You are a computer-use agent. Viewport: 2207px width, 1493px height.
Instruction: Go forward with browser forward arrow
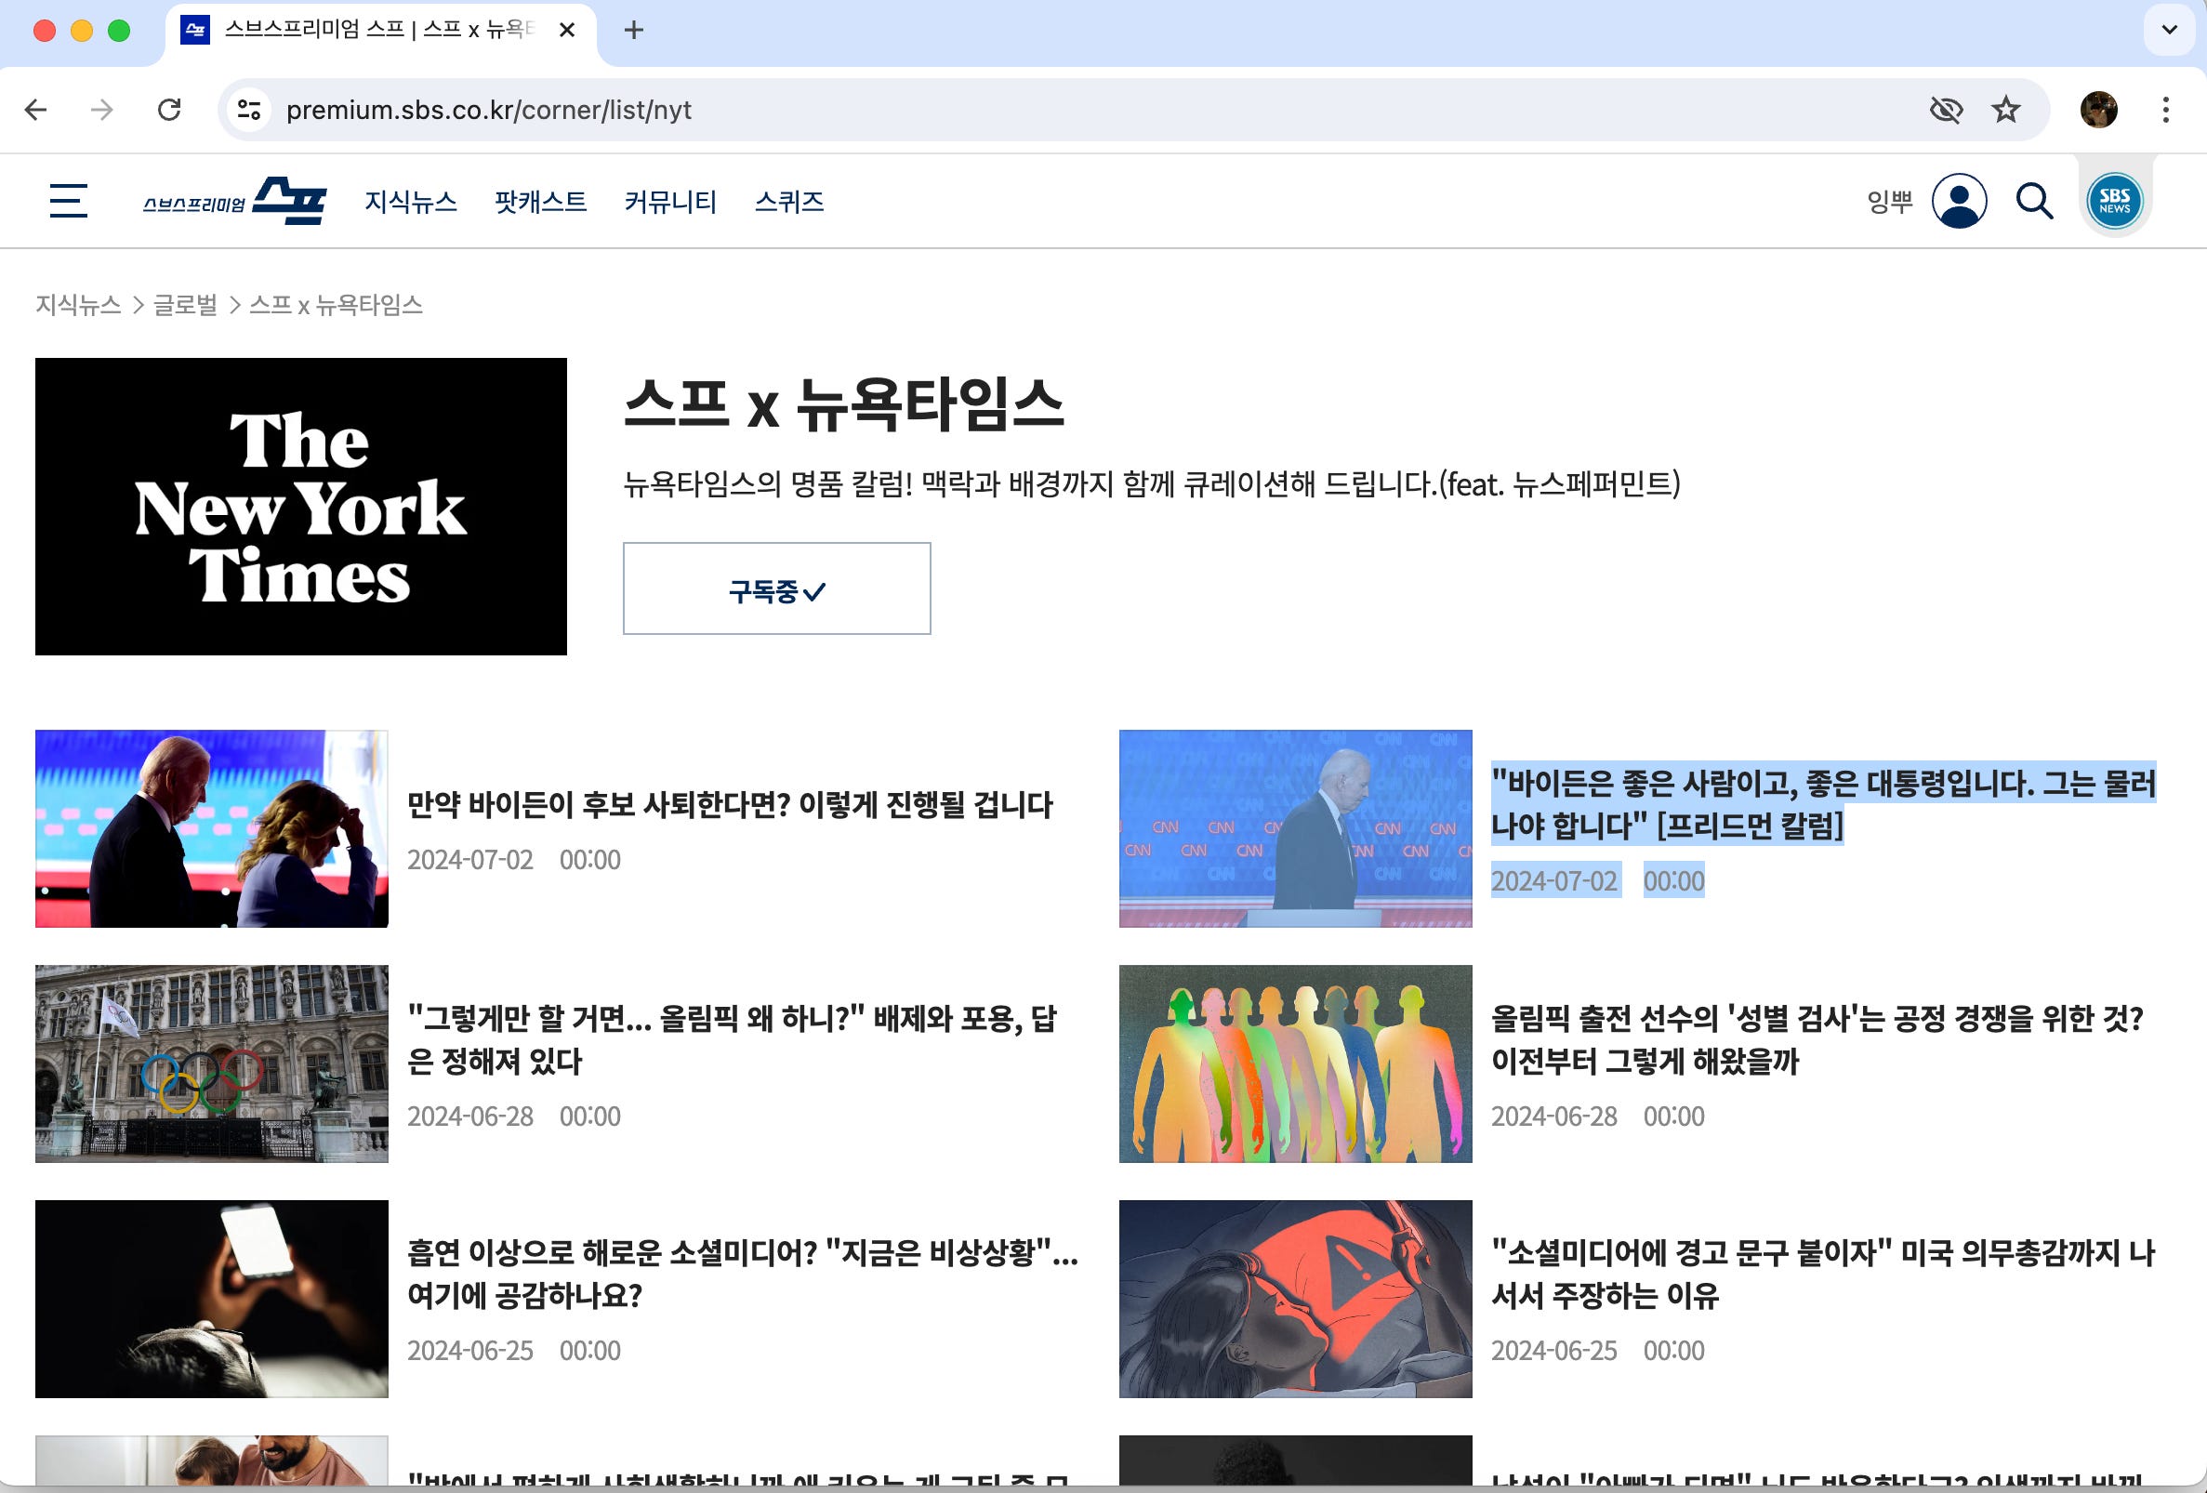[101, 111]
